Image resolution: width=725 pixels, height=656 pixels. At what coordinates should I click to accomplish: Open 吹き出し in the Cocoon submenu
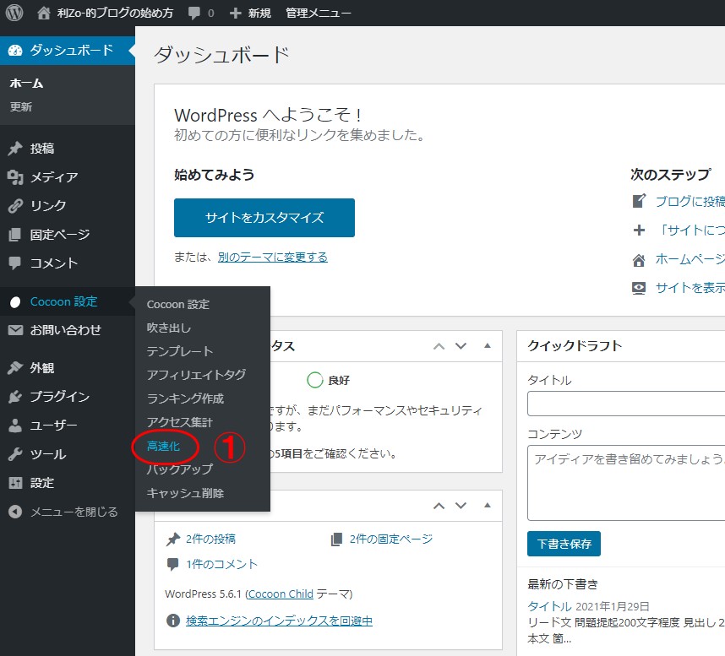pyautogui.click(x=169, y=328)
